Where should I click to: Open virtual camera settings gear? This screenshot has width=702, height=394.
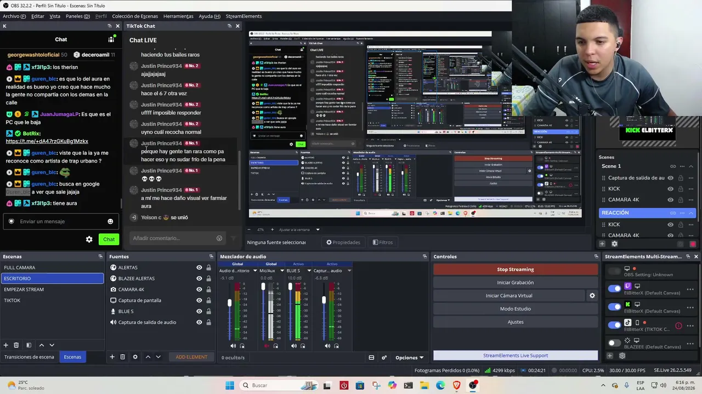(592, 296)
